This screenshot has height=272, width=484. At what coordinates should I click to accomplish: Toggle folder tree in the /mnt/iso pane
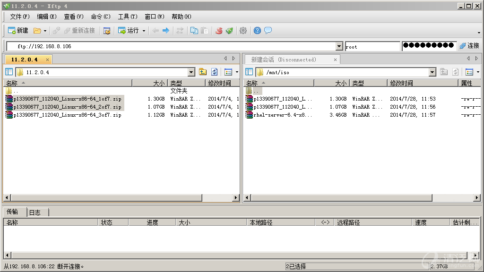[249, 72]
